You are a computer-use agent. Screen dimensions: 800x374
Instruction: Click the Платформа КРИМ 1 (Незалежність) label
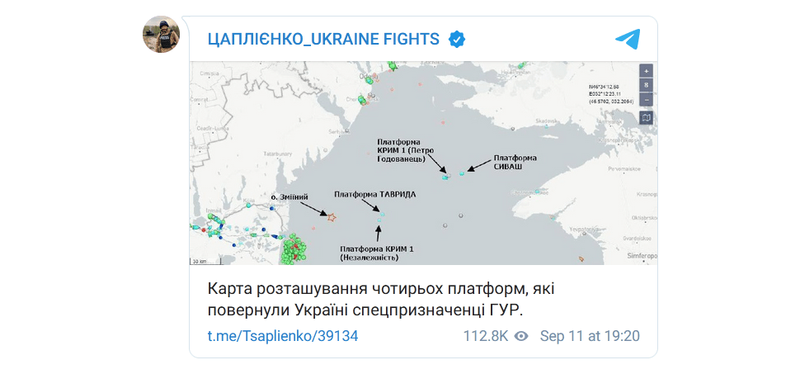(376, 253)
